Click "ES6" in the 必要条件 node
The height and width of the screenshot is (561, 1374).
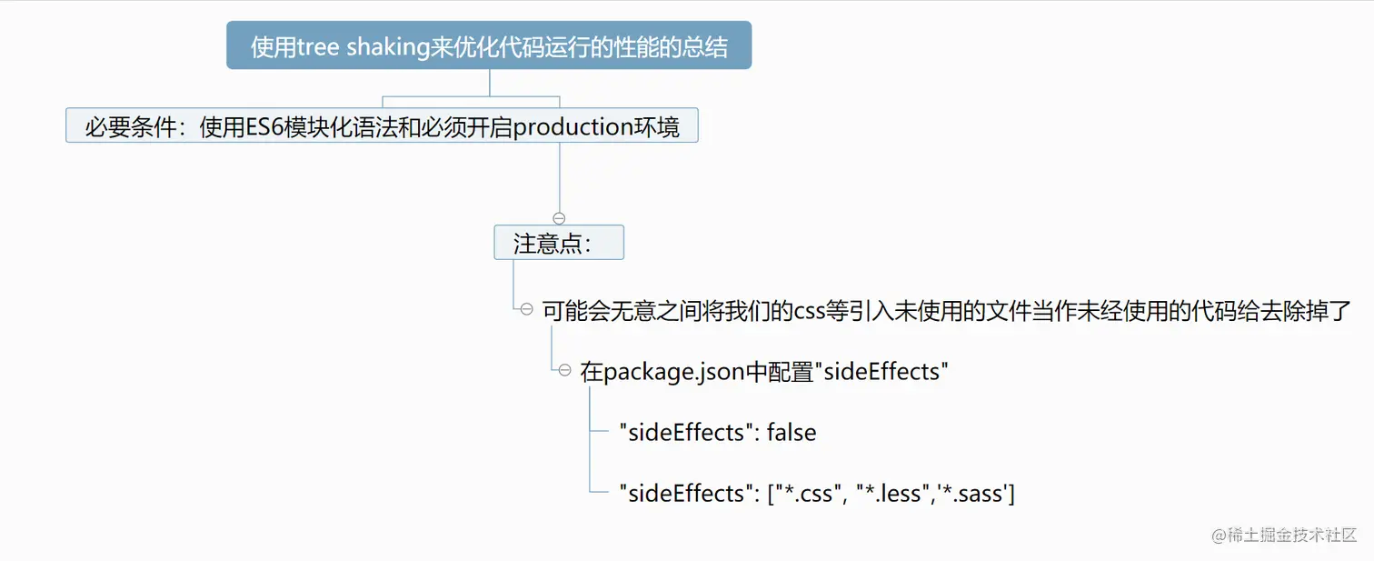tap(264, 126)
